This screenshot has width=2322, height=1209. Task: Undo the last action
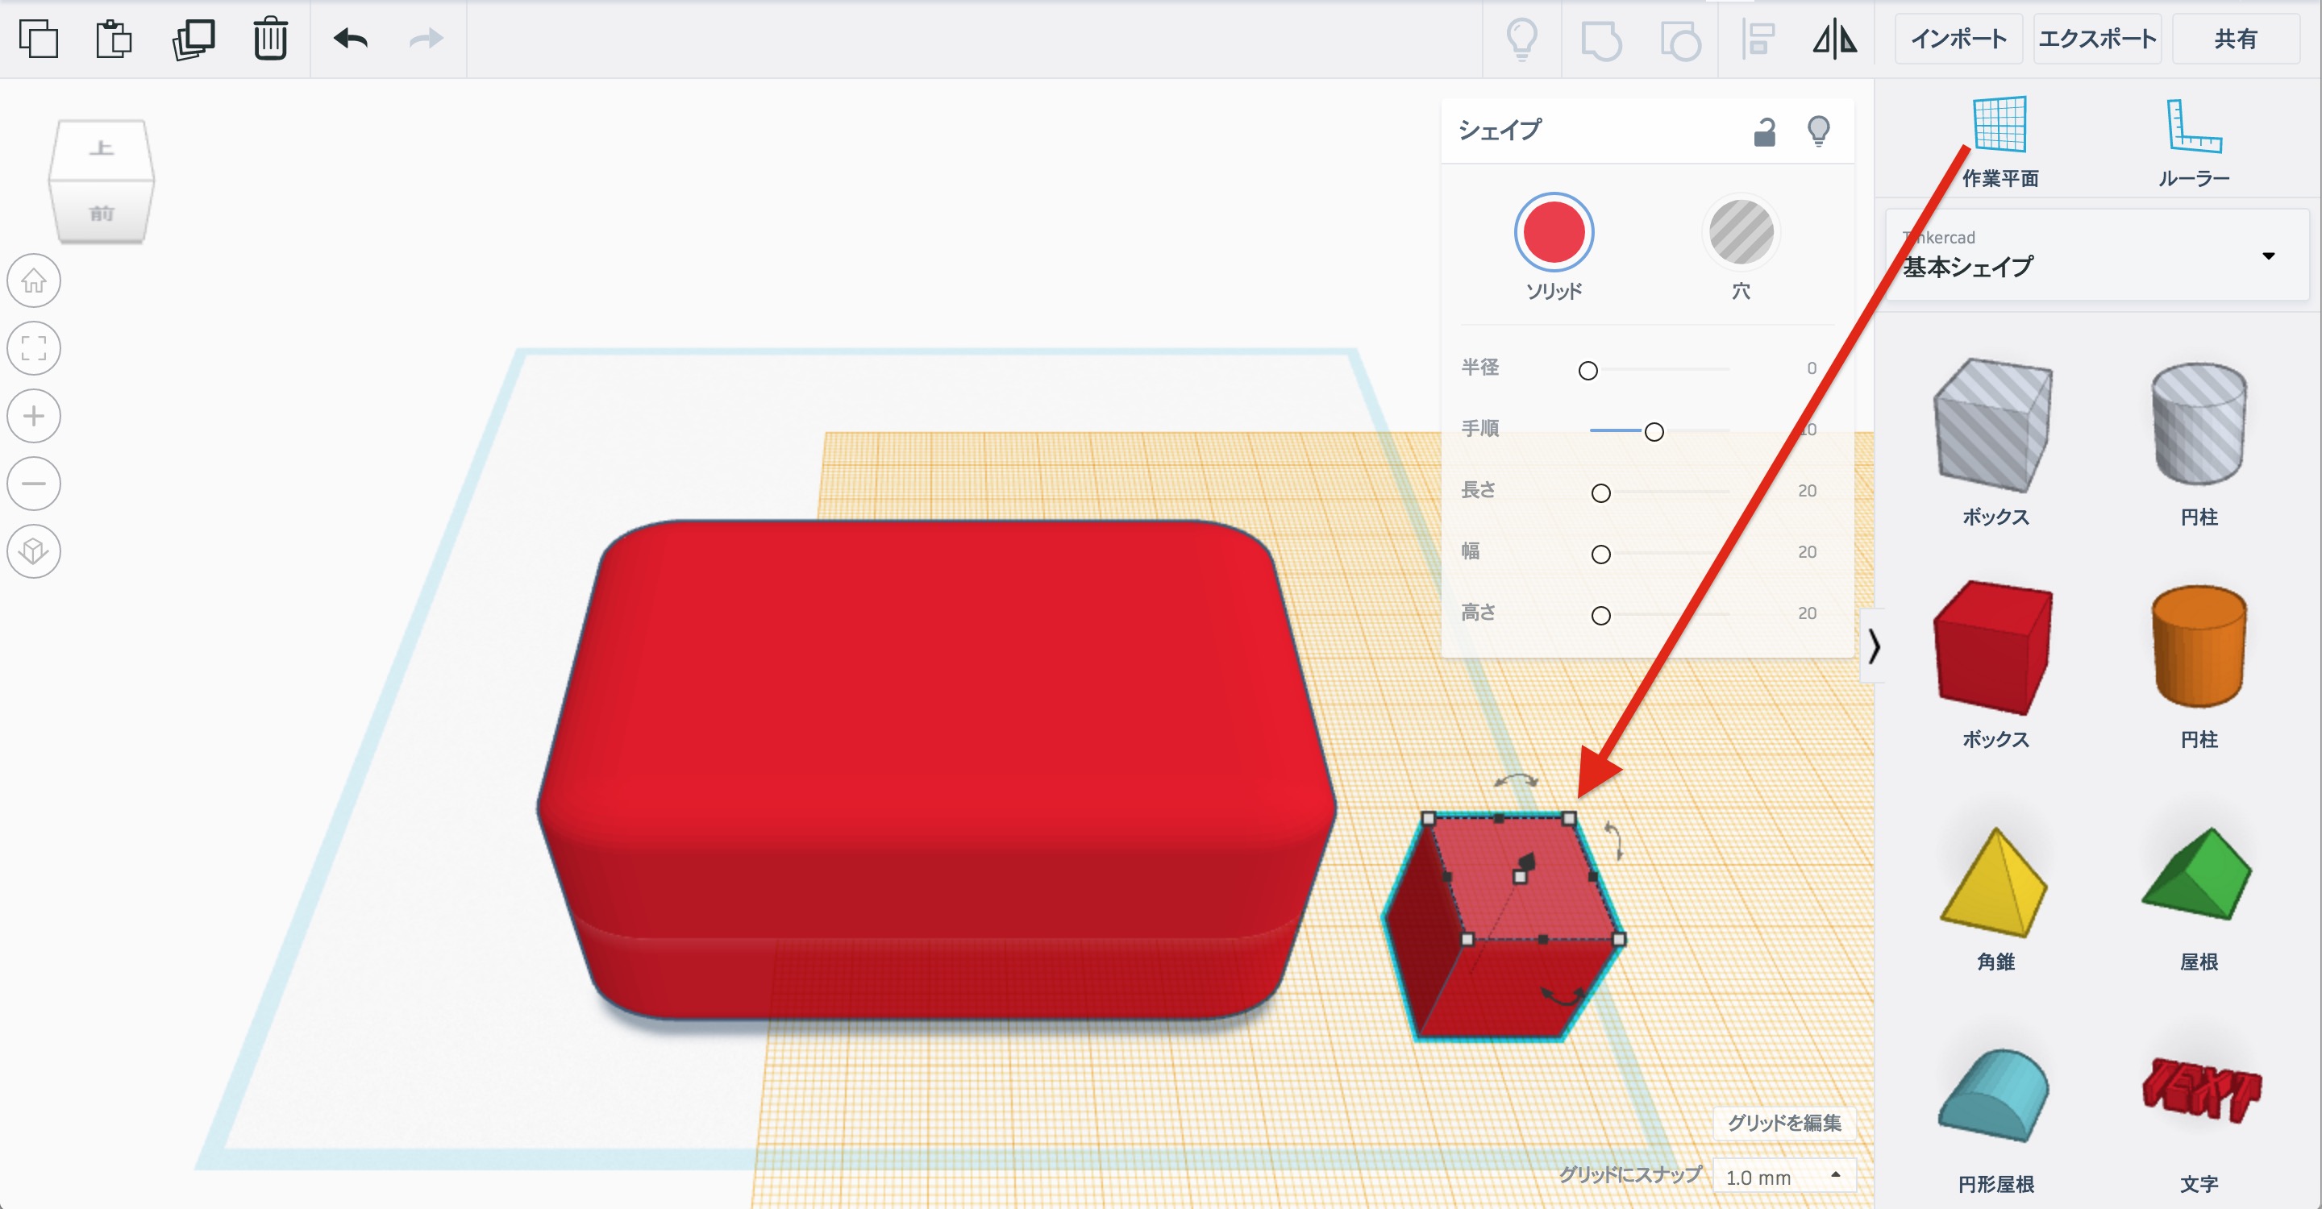(351, 39)
